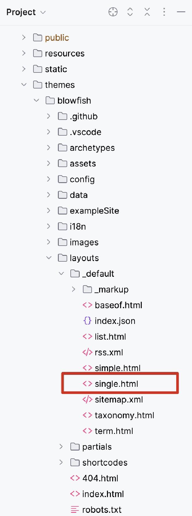The height and width of the screenshot is (516, 192).
Task: Expand the partials folder
Action: (61, 446)
